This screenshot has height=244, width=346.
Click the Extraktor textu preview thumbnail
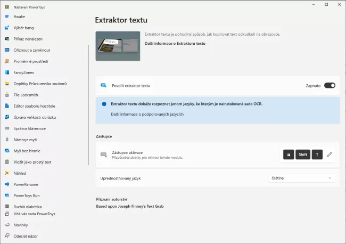[x=118, y=46]
